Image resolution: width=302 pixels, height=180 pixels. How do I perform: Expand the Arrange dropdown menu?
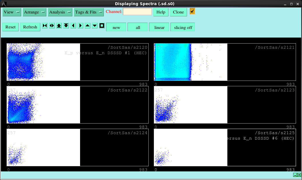click(x=35, y=12)
